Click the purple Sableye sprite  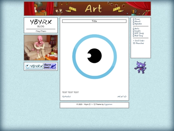[140, 67]
